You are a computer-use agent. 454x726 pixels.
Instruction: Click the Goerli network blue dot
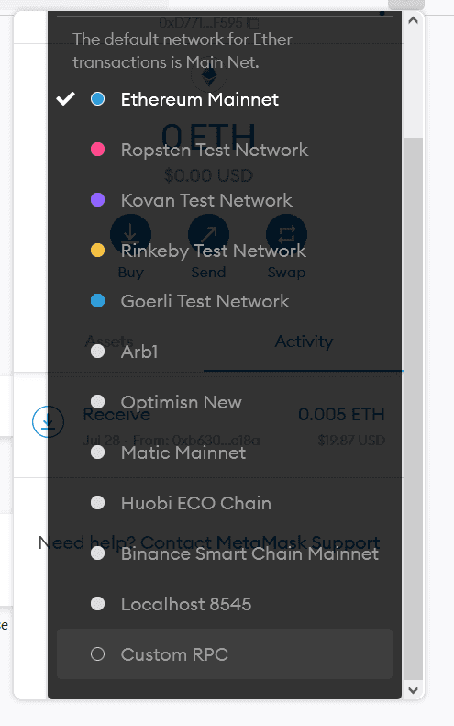pyautogui.click(x=97, y=300)
